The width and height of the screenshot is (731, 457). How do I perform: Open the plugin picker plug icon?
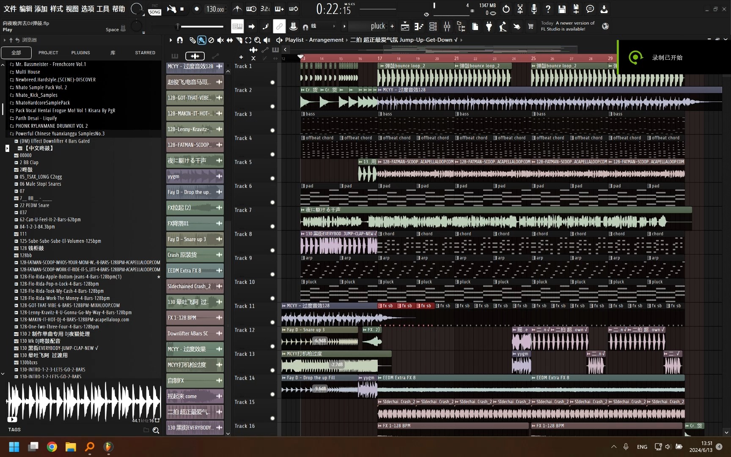coord(489,27)
